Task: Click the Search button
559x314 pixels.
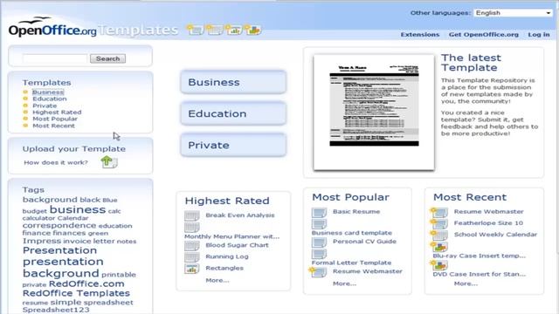Action: click(x=107, y=58)
